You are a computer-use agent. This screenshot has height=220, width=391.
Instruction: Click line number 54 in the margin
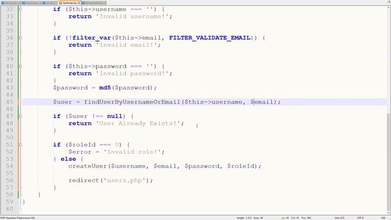10,166
